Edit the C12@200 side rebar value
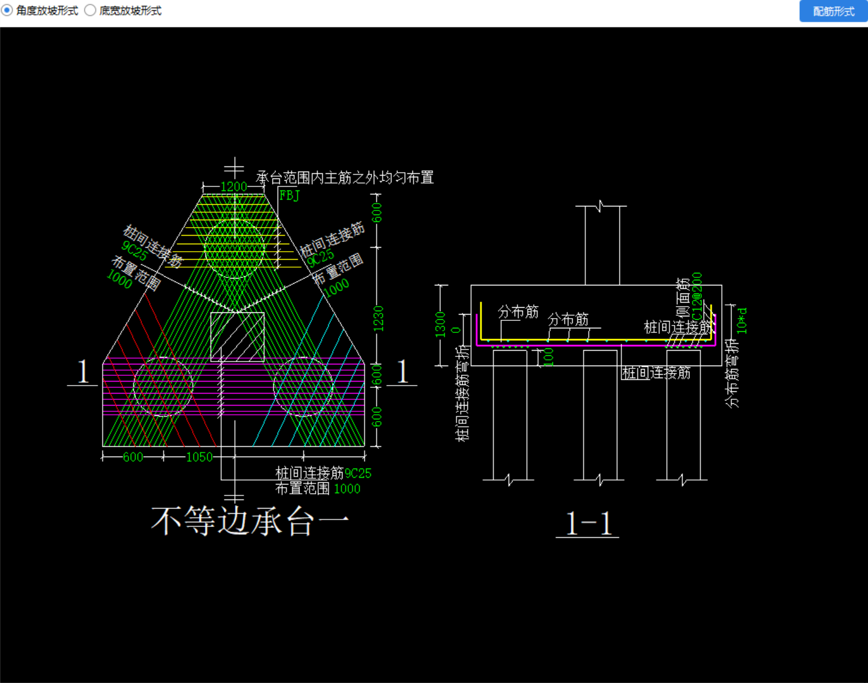868x683 pixels. coord(697,297)
